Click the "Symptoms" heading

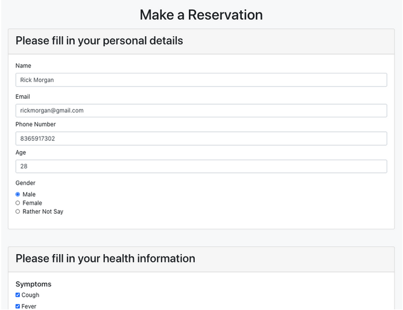[33, 284]
